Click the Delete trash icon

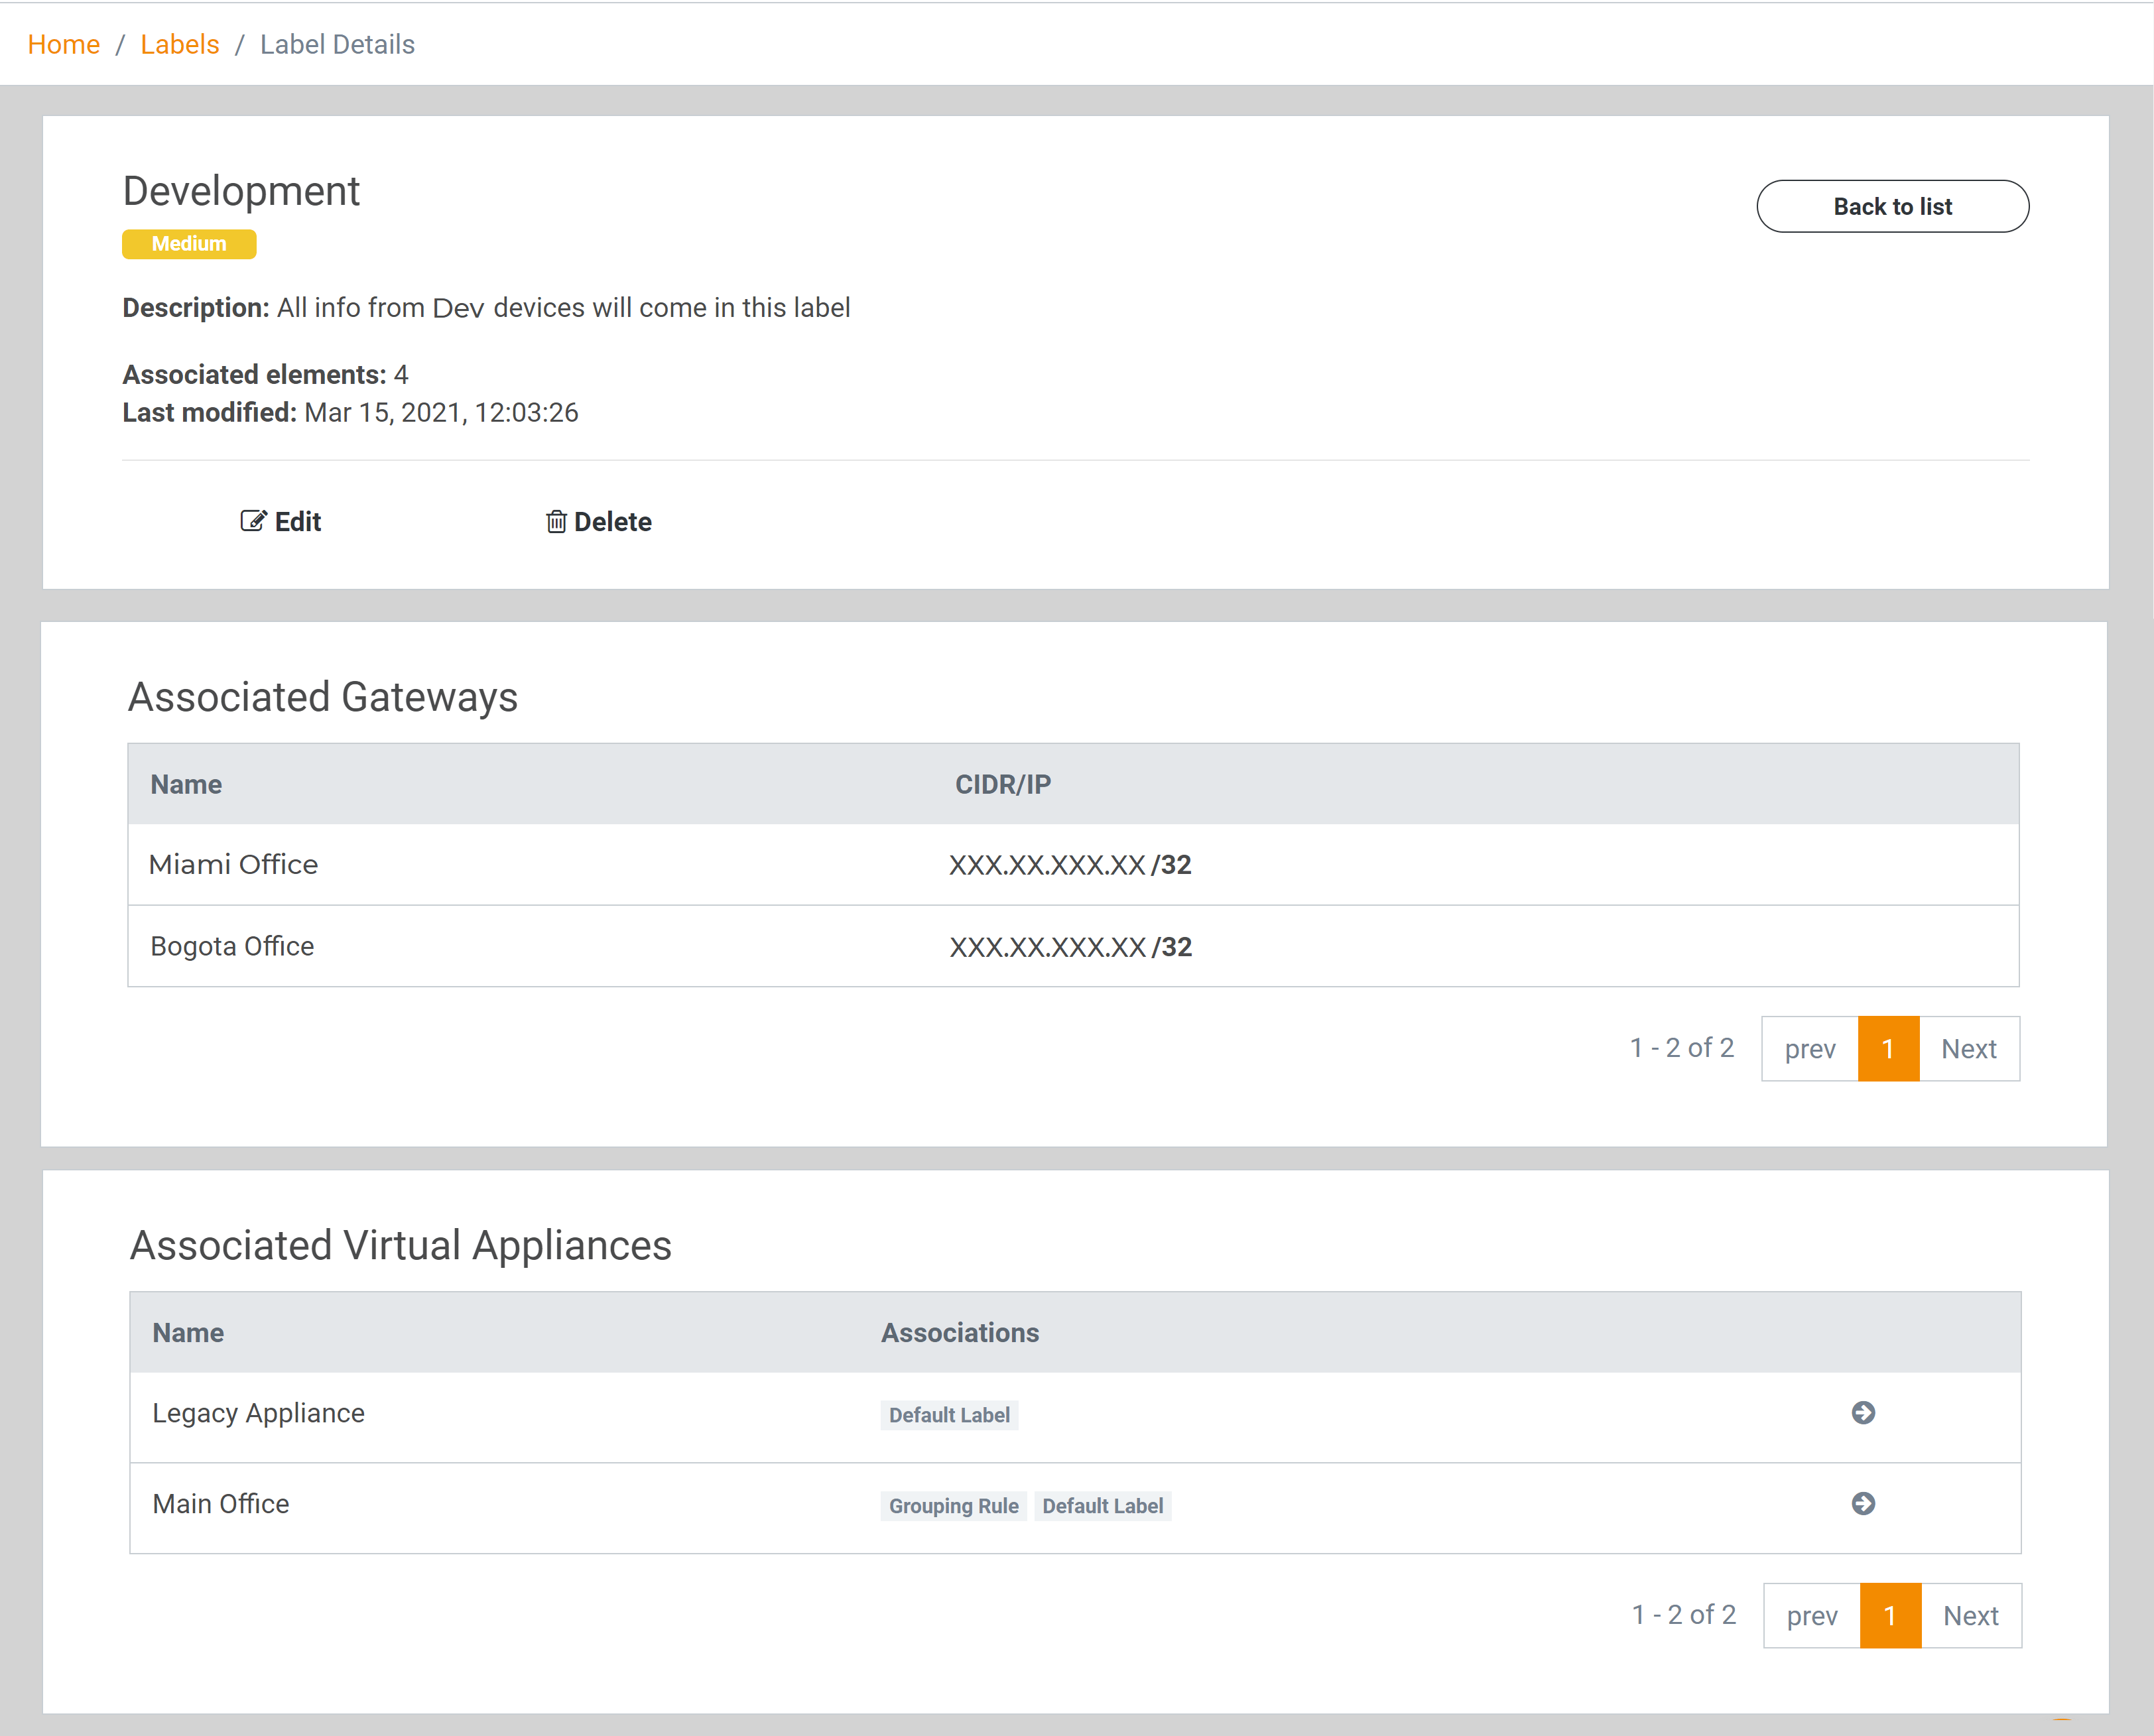tap(556, 521)
